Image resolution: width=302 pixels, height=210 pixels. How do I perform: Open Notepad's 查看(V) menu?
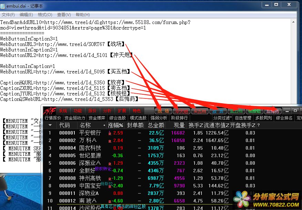(x=64, y=15)
